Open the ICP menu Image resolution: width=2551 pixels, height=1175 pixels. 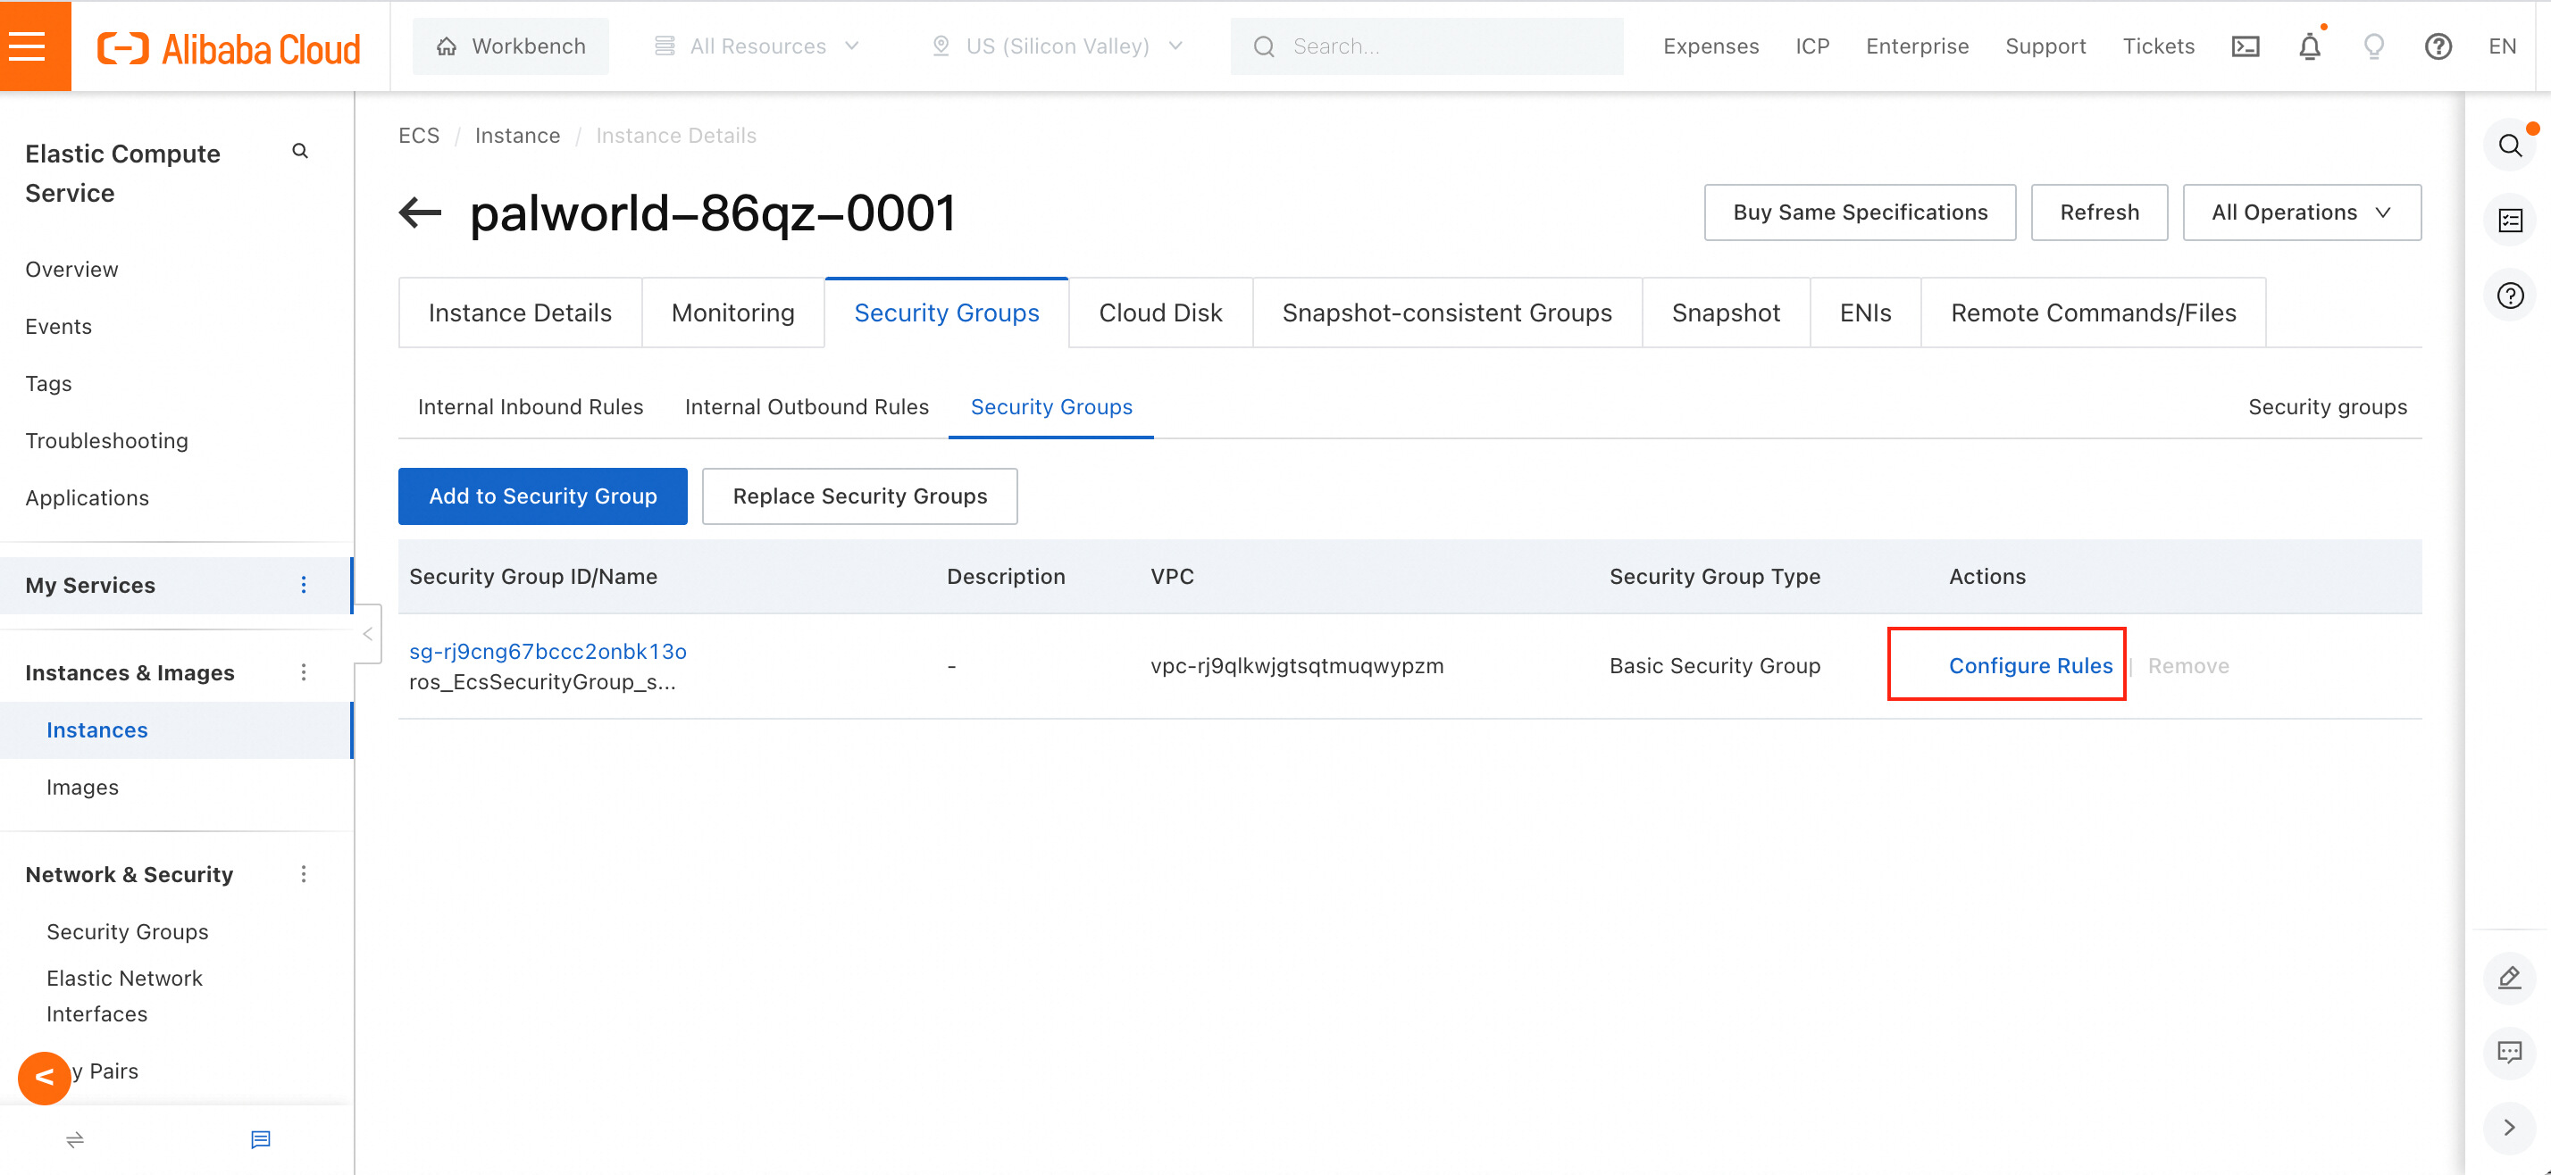[x=1812, y=46]
